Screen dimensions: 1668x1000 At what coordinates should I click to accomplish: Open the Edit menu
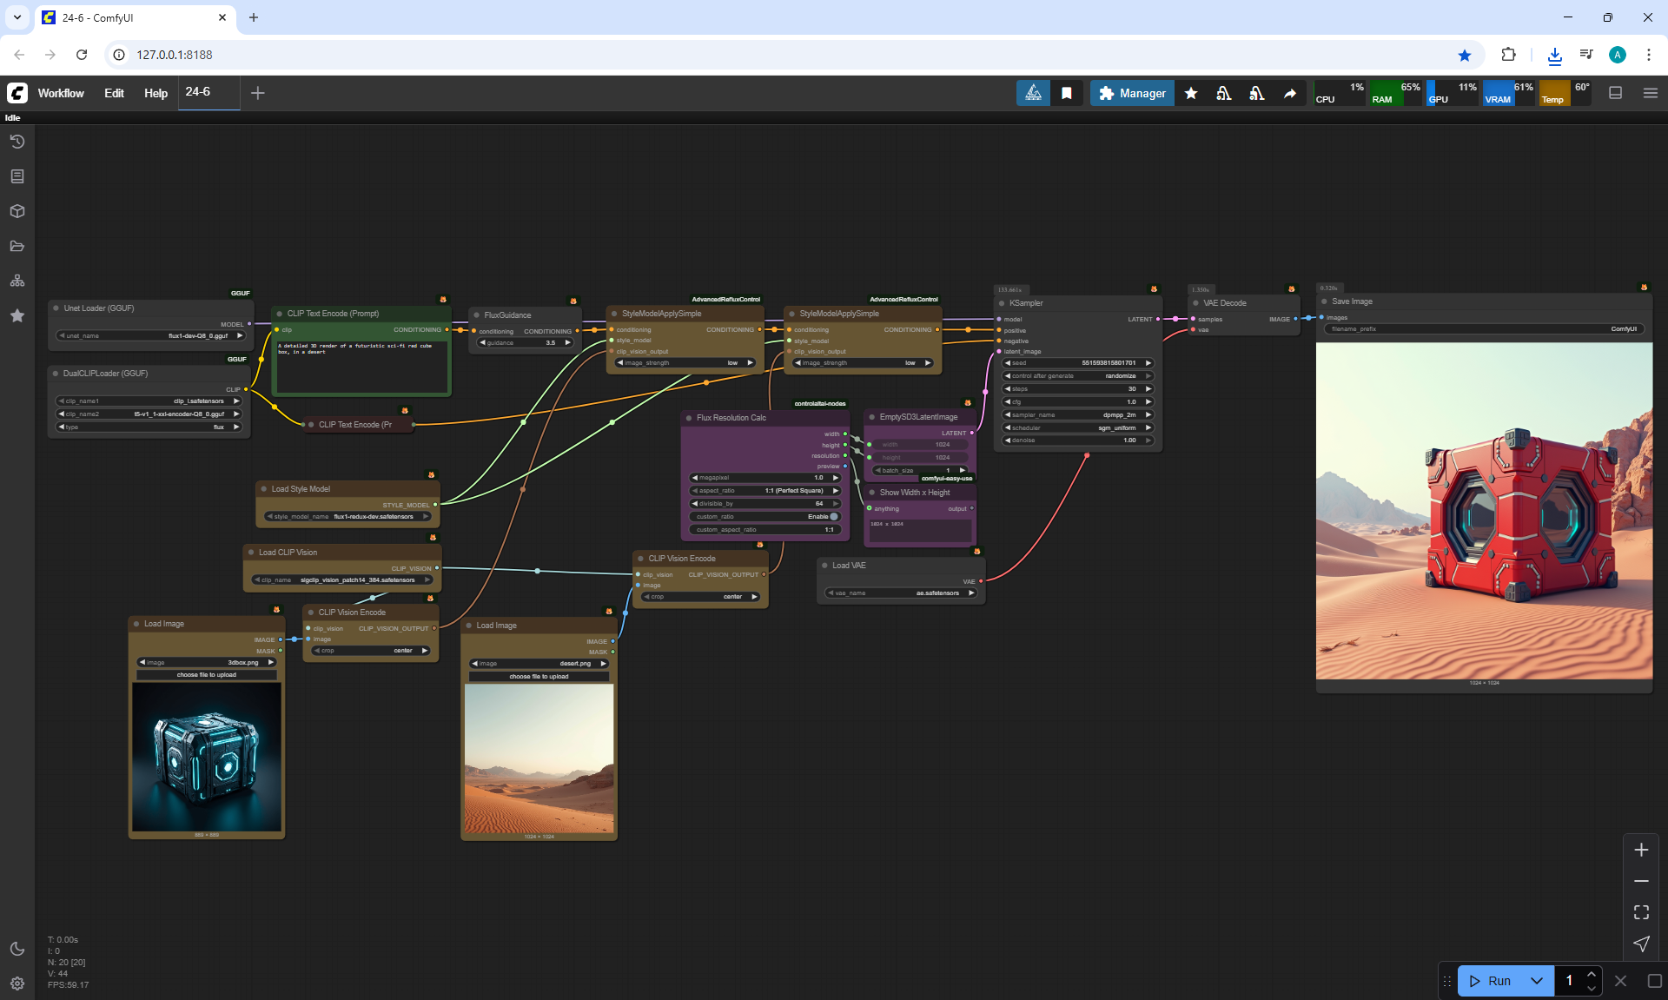114,93
